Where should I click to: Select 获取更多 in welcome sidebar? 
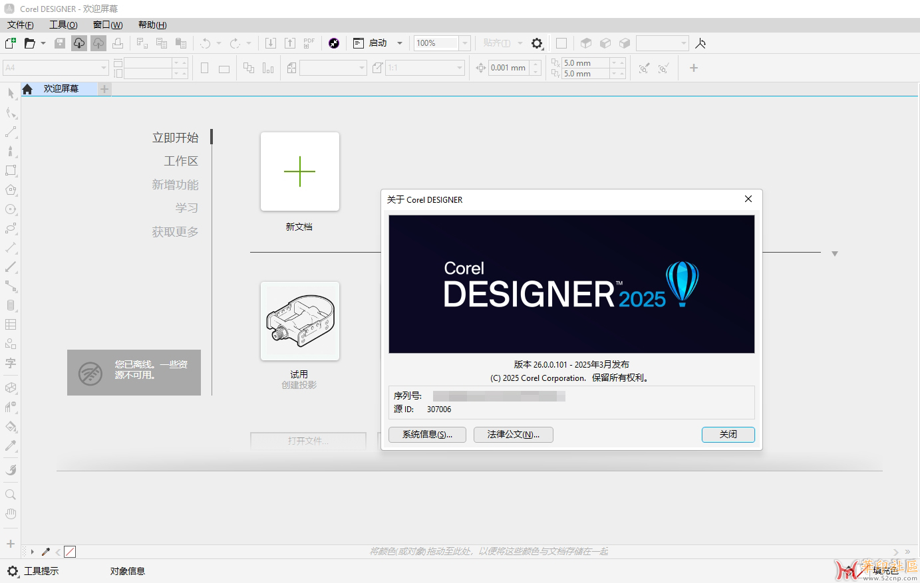(175, 232)
